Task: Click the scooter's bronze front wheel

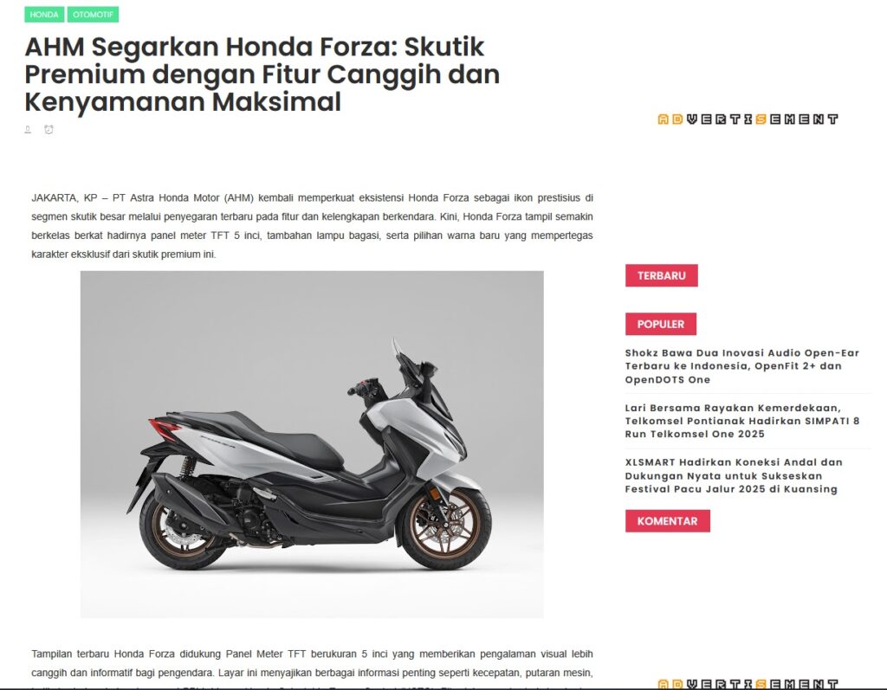Action: [446, 529]
